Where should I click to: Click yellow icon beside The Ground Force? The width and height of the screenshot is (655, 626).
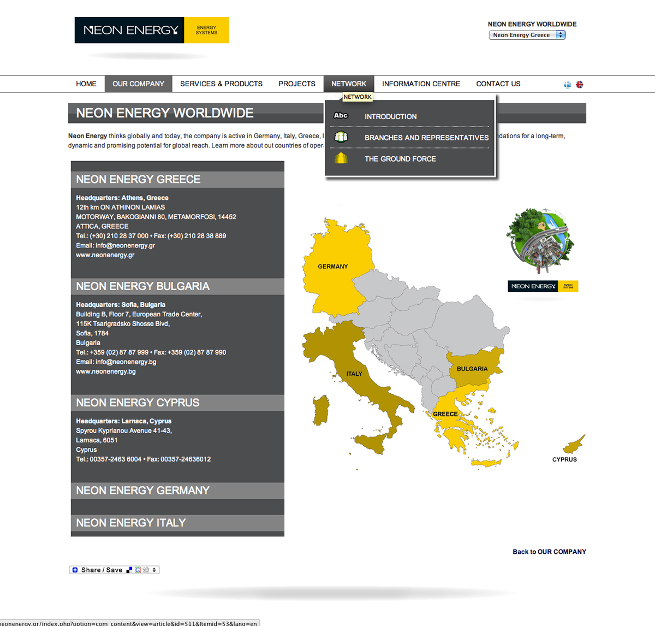tap(341, 158)
